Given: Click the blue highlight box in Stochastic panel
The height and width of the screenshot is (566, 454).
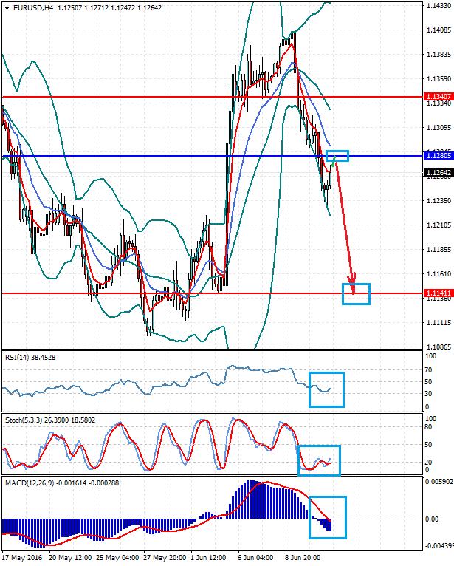Looking at the screenshot, I should (x=319, y=460).
